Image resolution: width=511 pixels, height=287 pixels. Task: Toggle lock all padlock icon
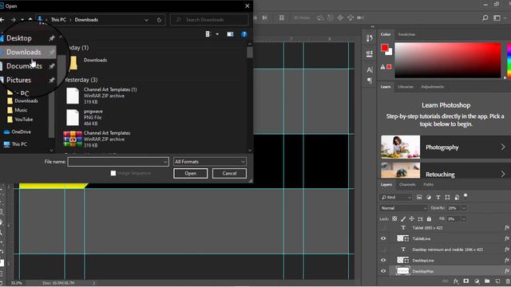[x=429, y=218]
